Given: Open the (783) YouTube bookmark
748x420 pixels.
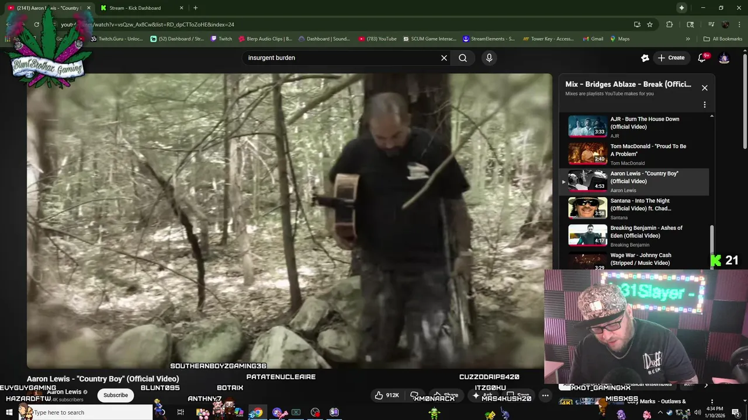Looking at the screenshot, I should 378,39.
